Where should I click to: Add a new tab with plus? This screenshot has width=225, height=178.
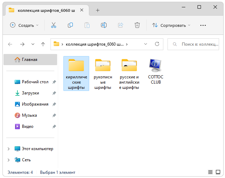[98, 10]
